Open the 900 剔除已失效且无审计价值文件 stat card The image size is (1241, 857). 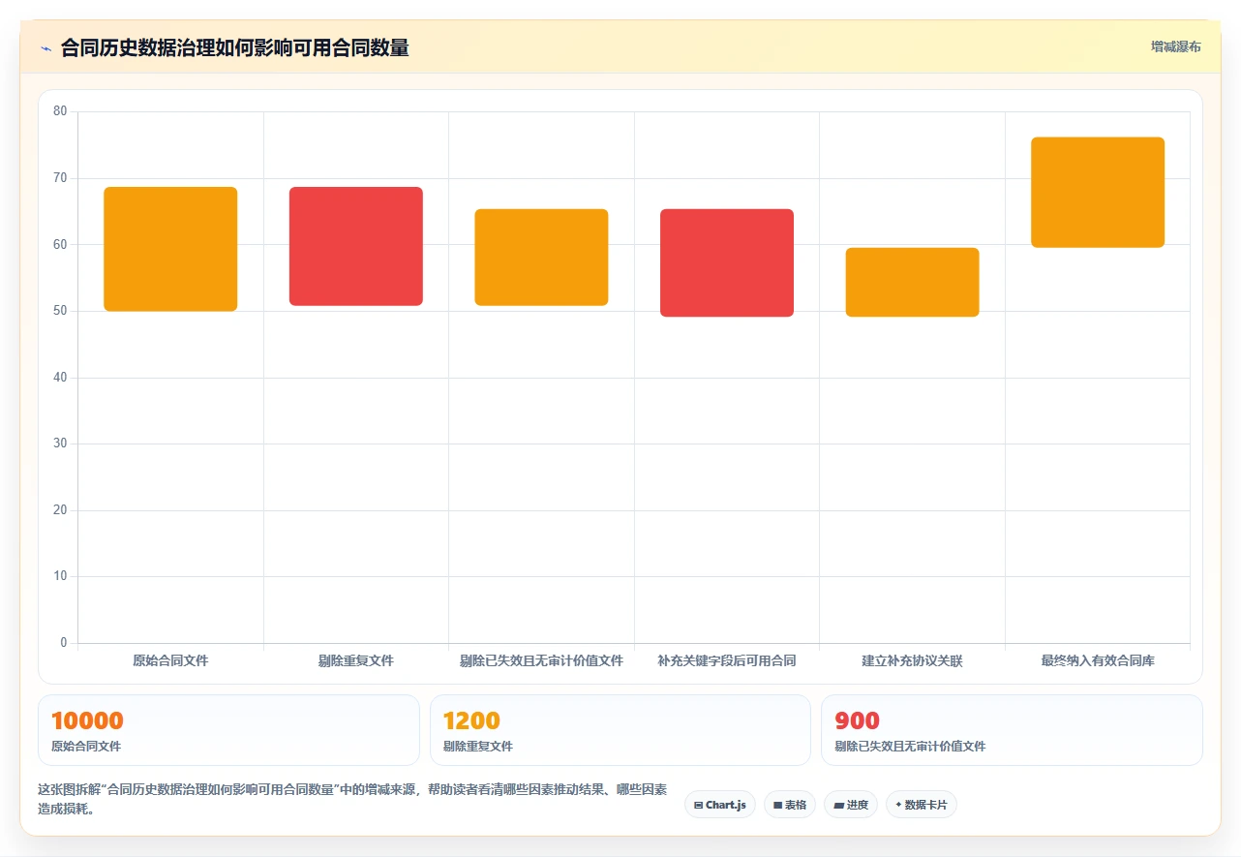tap(1012, 730)
